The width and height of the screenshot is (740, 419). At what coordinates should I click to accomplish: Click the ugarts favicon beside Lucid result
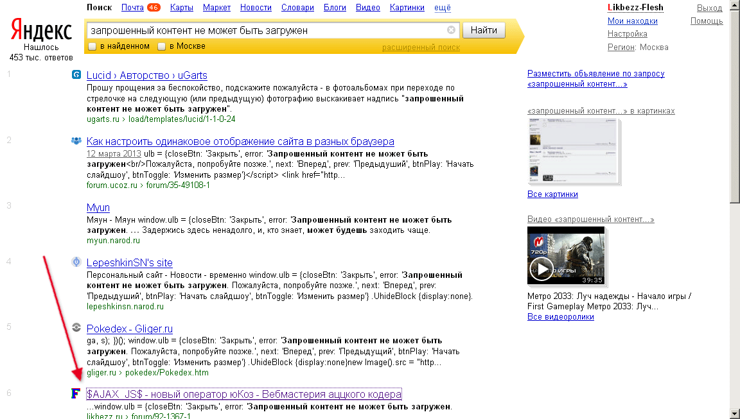point(76,74)
